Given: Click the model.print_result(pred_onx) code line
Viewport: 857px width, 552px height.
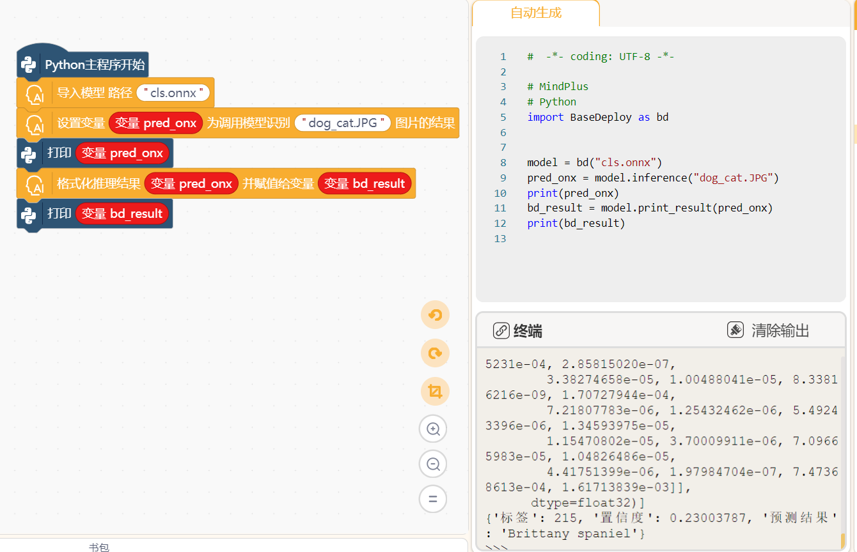Looking at the screenshot, I should coord(650,208).
